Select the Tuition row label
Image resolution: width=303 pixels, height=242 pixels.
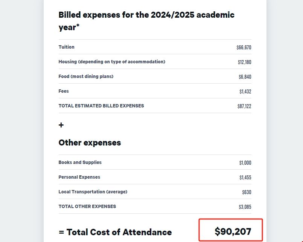[67, 47]
